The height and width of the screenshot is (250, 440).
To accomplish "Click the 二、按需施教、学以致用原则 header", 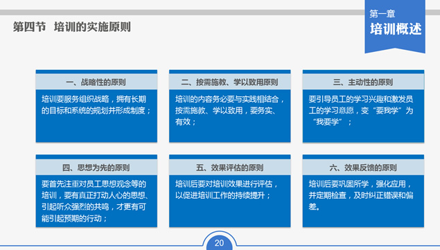I will coord(229,82).
